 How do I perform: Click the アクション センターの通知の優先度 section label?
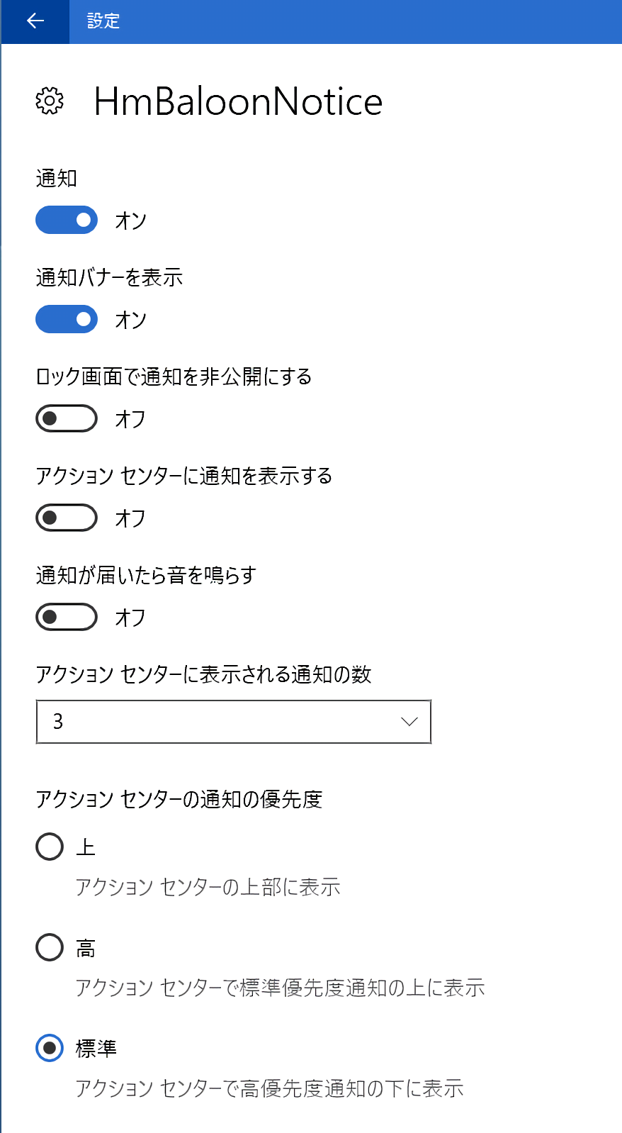[x=179, y=799]
